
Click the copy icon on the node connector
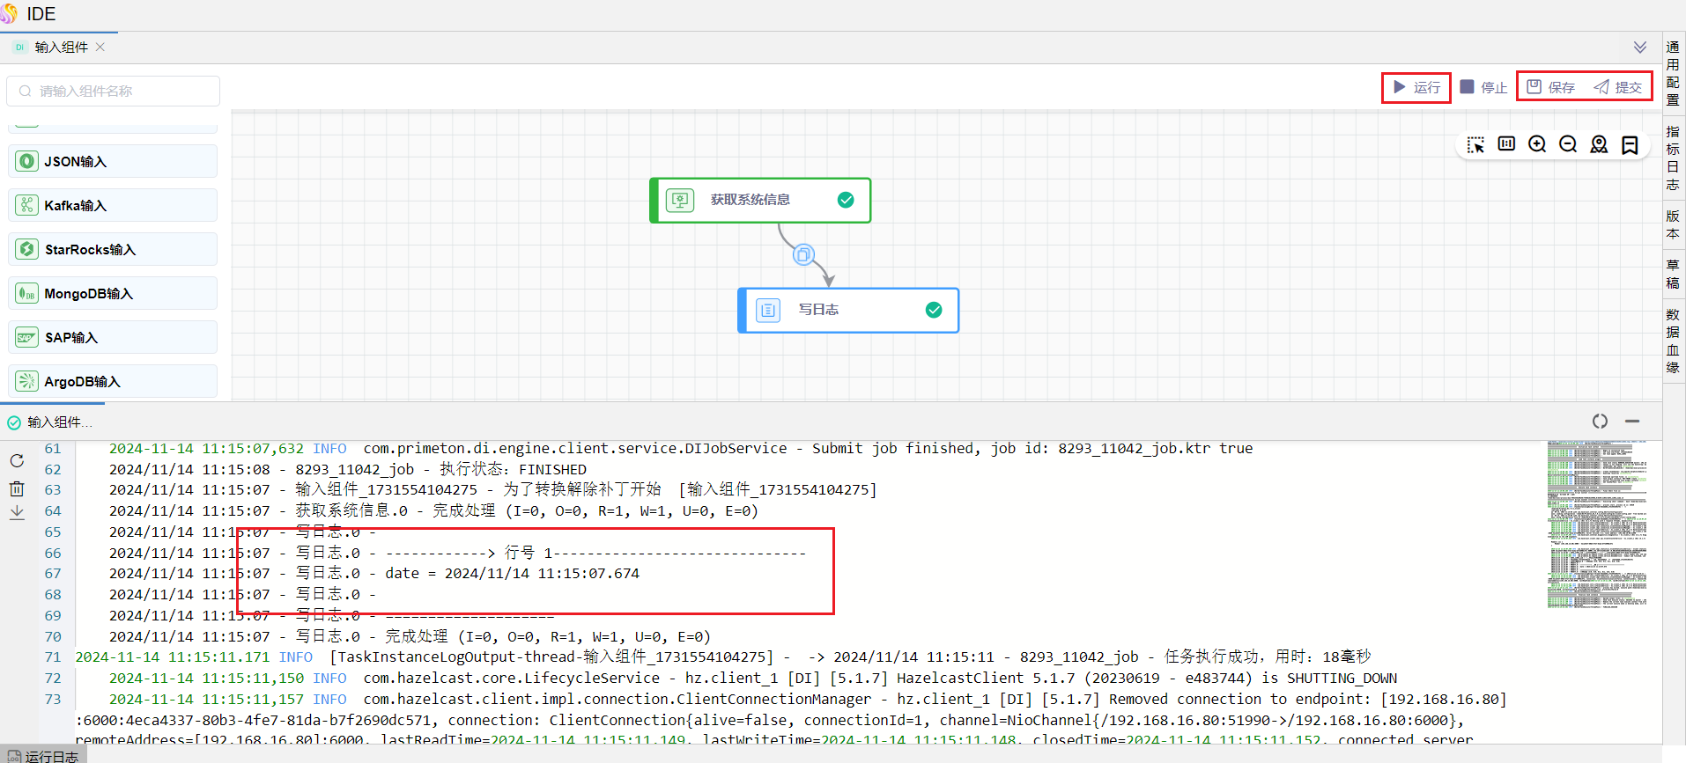coord(803,254)
